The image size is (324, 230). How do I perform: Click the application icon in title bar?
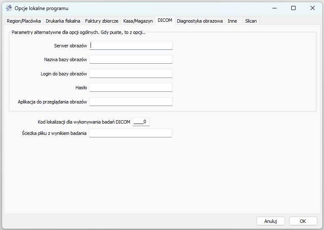[9, 8]
